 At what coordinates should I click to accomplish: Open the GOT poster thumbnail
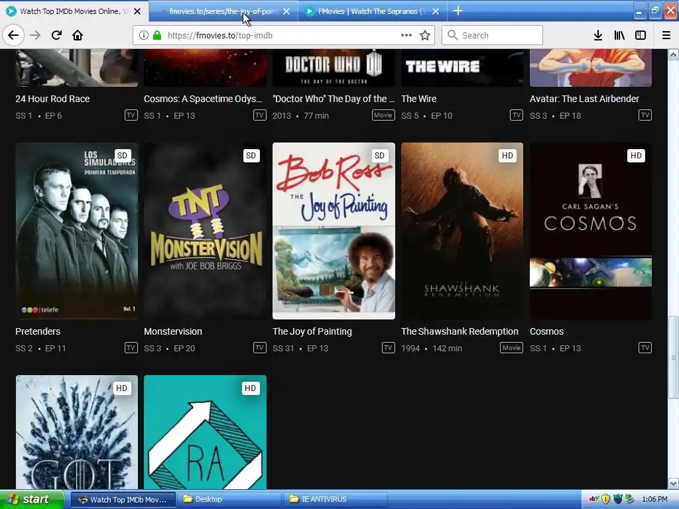coord(77,432)
